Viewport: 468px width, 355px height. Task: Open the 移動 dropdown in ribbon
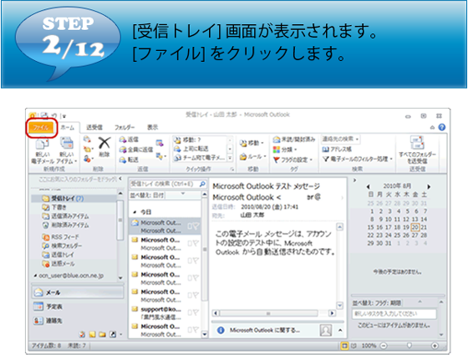[252, 144]
